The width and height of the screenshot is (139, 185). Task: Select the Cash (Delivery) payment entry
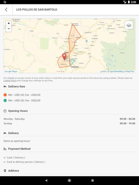coord(16,158)
